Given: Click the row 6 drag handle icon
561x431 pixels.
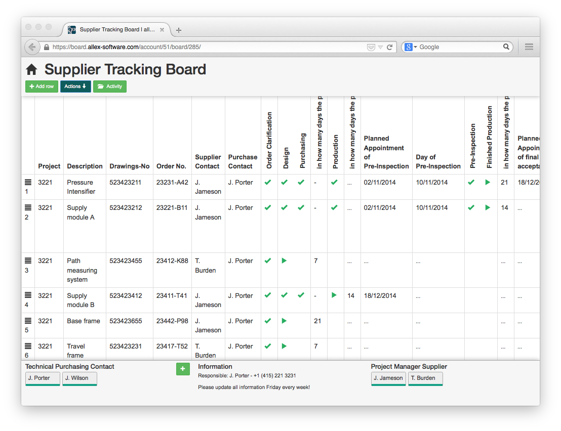Looking at the screenshot, I should coord(28,346).
